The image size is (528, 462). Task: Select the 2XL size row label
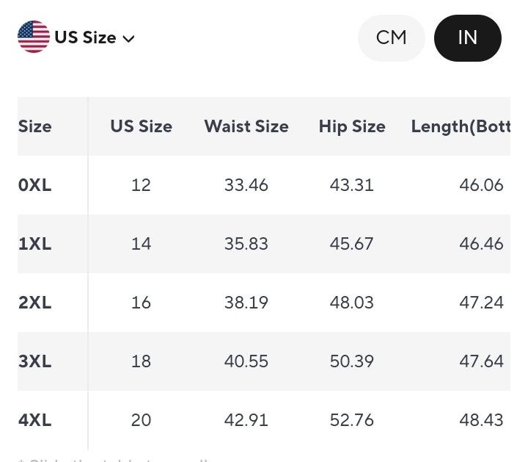(x=35, y=303)
